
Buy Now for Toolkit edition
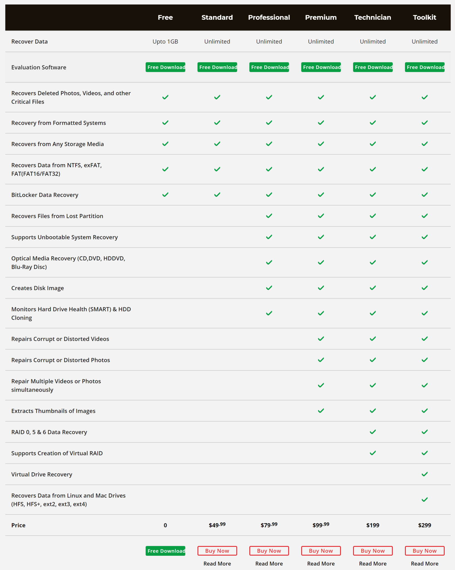pos(425,551)
